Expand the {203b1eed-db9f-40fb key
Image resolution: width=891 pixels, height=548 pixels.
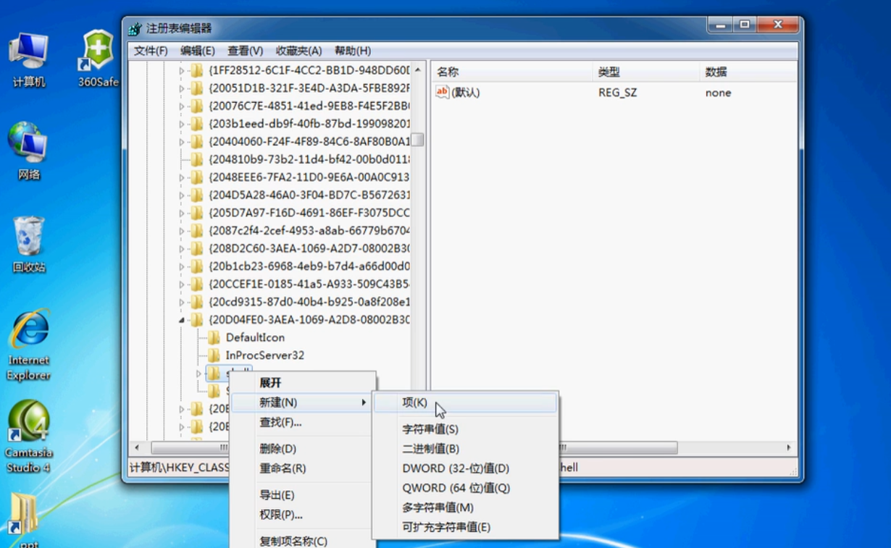[x=182, y=124]
